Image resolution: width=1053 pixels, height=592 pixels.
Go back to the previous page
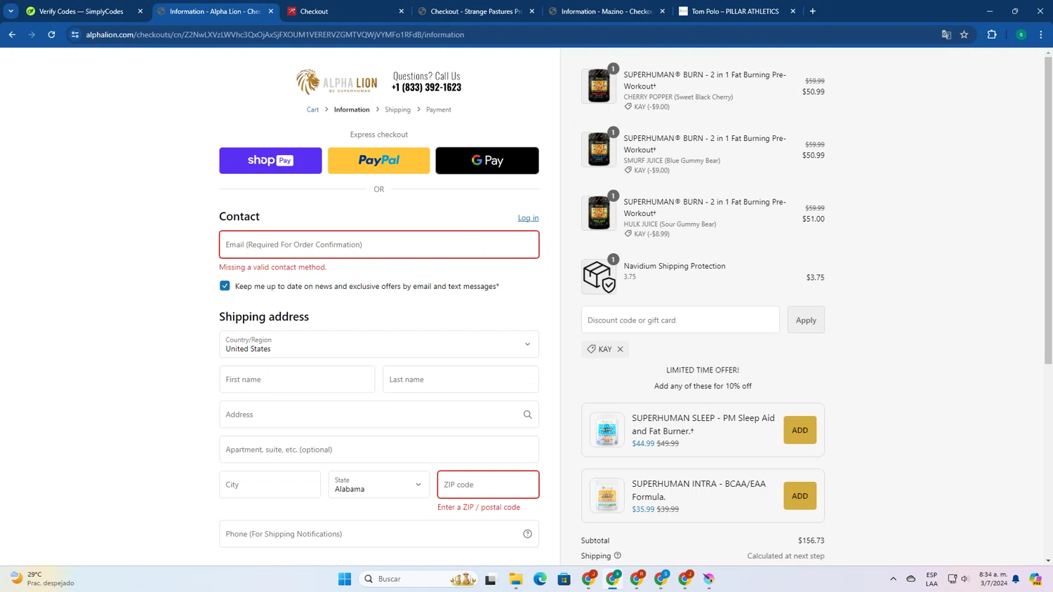coord(12,34)
